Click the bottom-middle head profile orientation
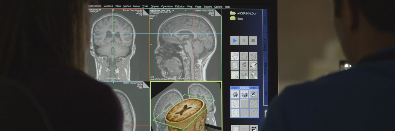This screenshot has width=395, height=131. click(244, 113)
